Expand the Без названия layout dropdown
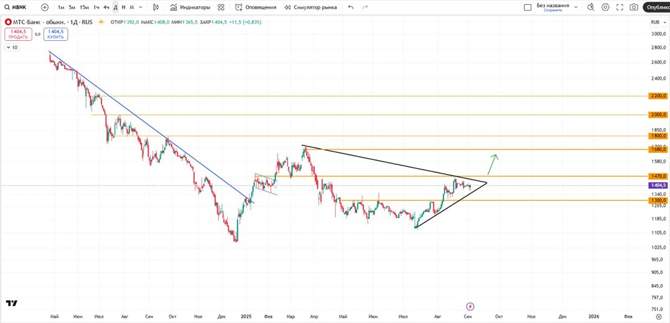This screenshot has width=670, height=323. 576,7
